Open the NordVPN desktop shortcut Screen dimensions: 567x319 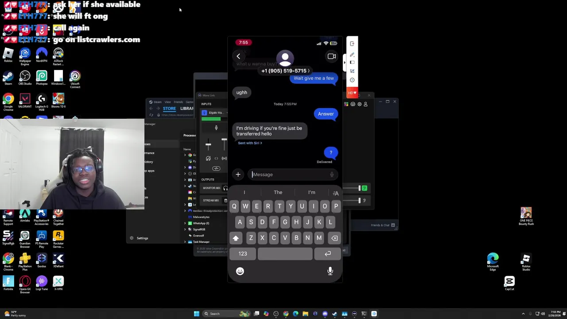click(x=42, y=56)
